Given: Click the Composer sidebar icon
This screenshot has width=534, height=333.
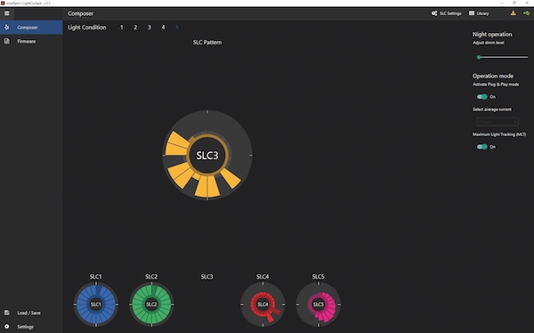Looking at the screenshot, I should point(7,28).
